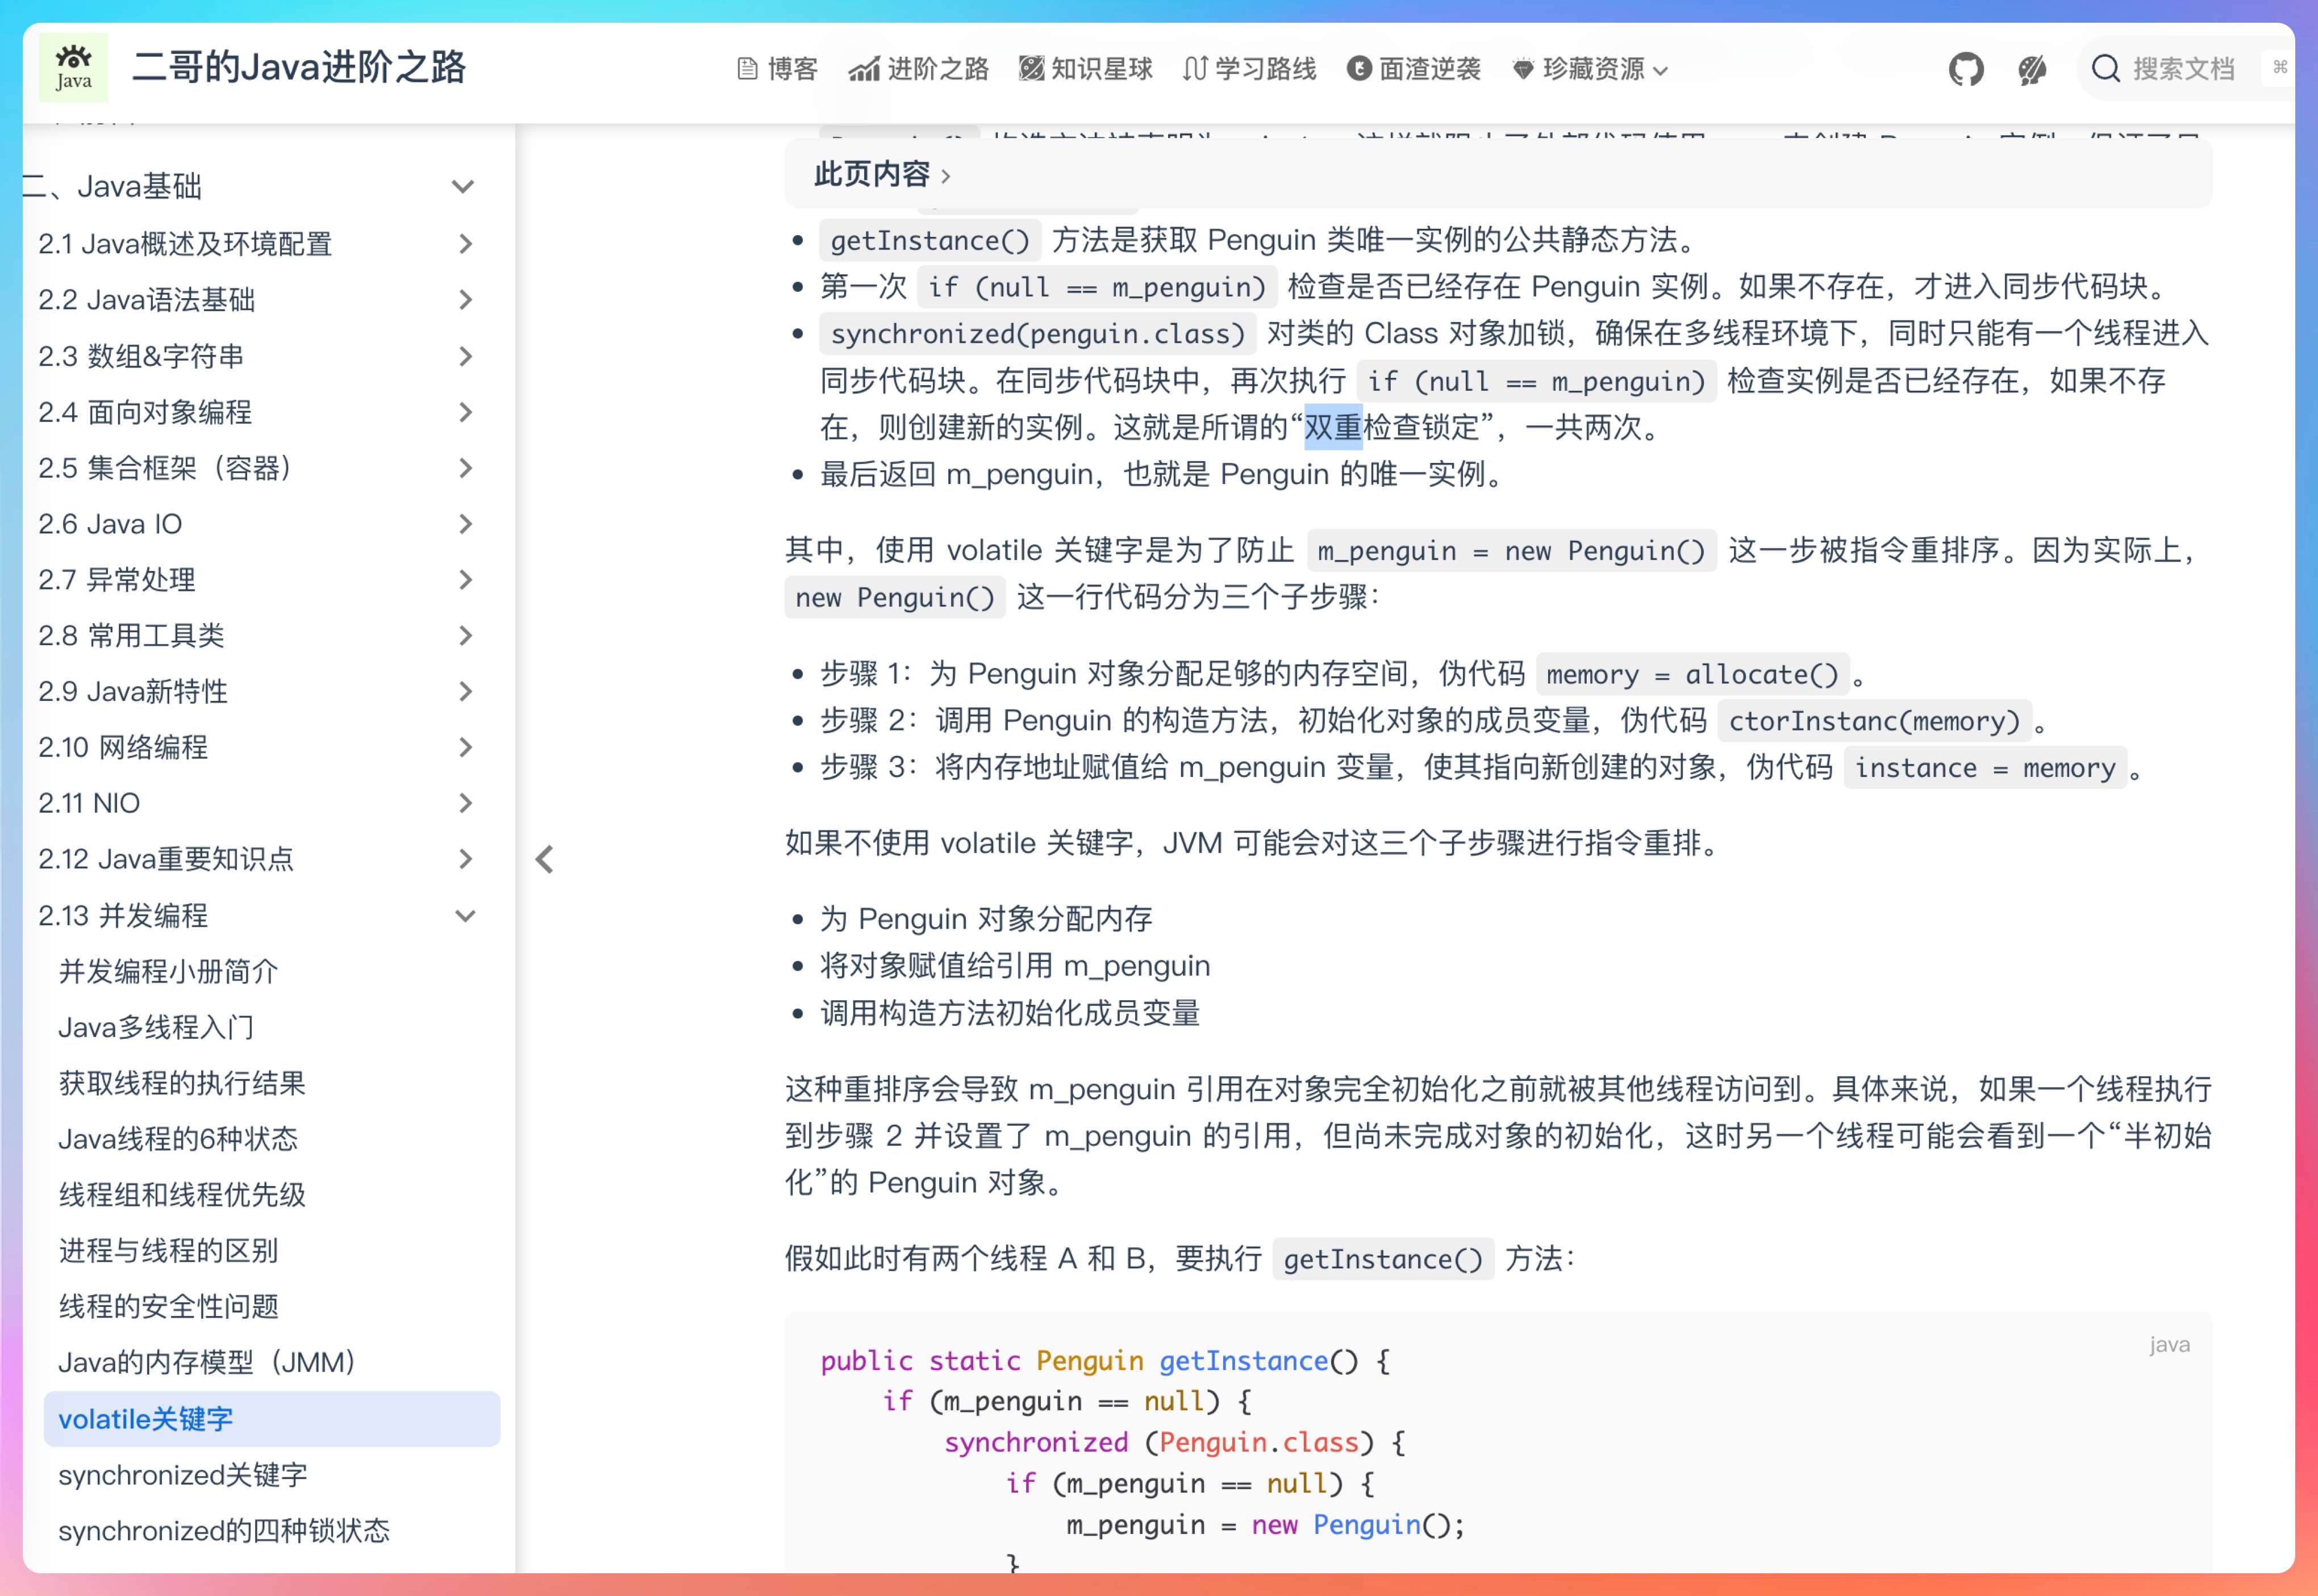Click the search magnifier icon

point(2105,69)
